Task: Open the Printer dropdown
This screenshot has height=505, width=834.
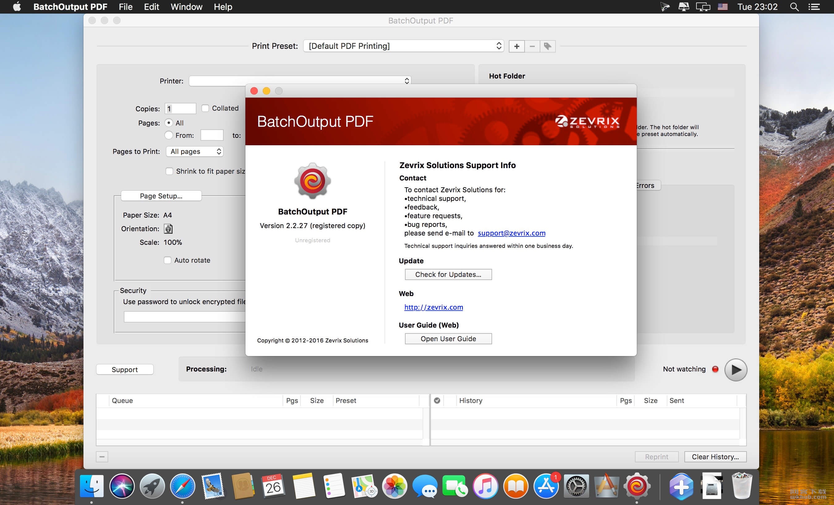Action: click(300, 81)
